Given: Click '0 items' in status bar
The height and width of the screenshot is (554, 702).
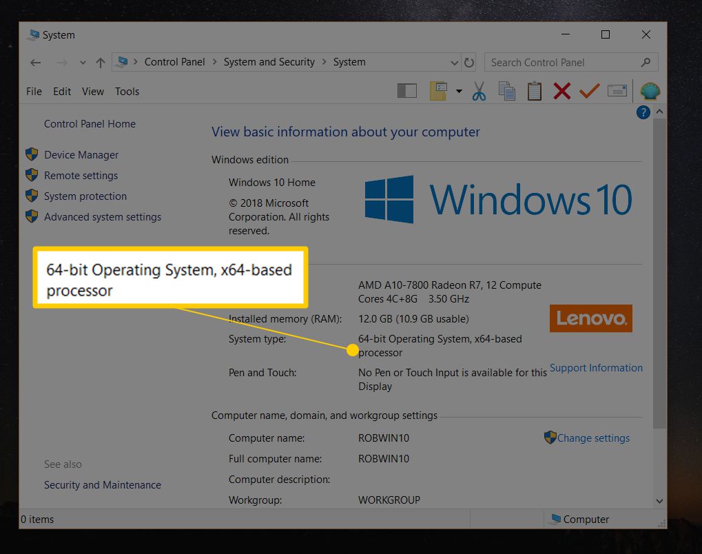Looking at the screenshot, I should (37, 520).
